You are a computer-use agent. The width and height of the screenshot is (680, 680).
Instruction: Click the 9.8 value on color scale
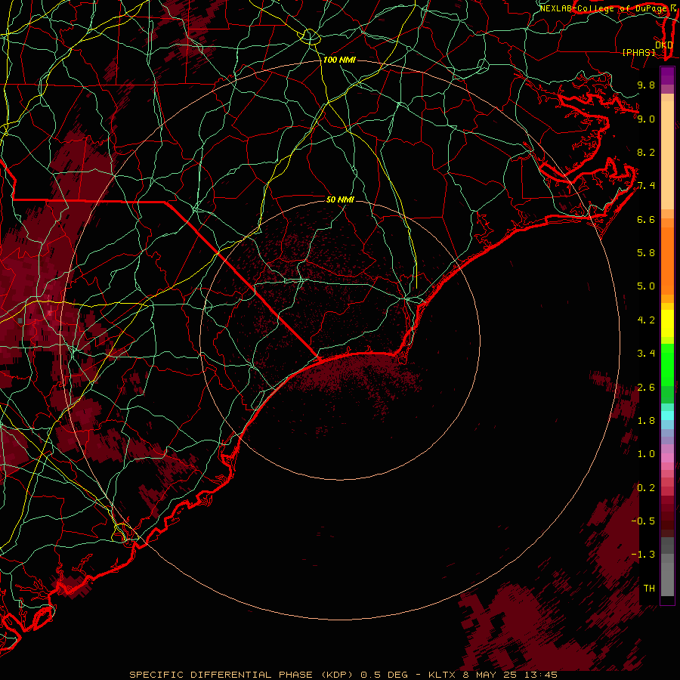[x=646, y=85]
